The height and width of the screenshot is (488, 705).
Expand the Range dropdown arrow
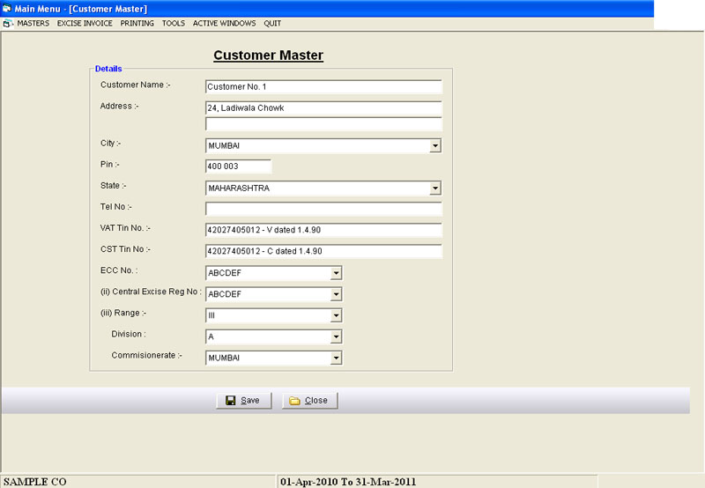[336, 315]
